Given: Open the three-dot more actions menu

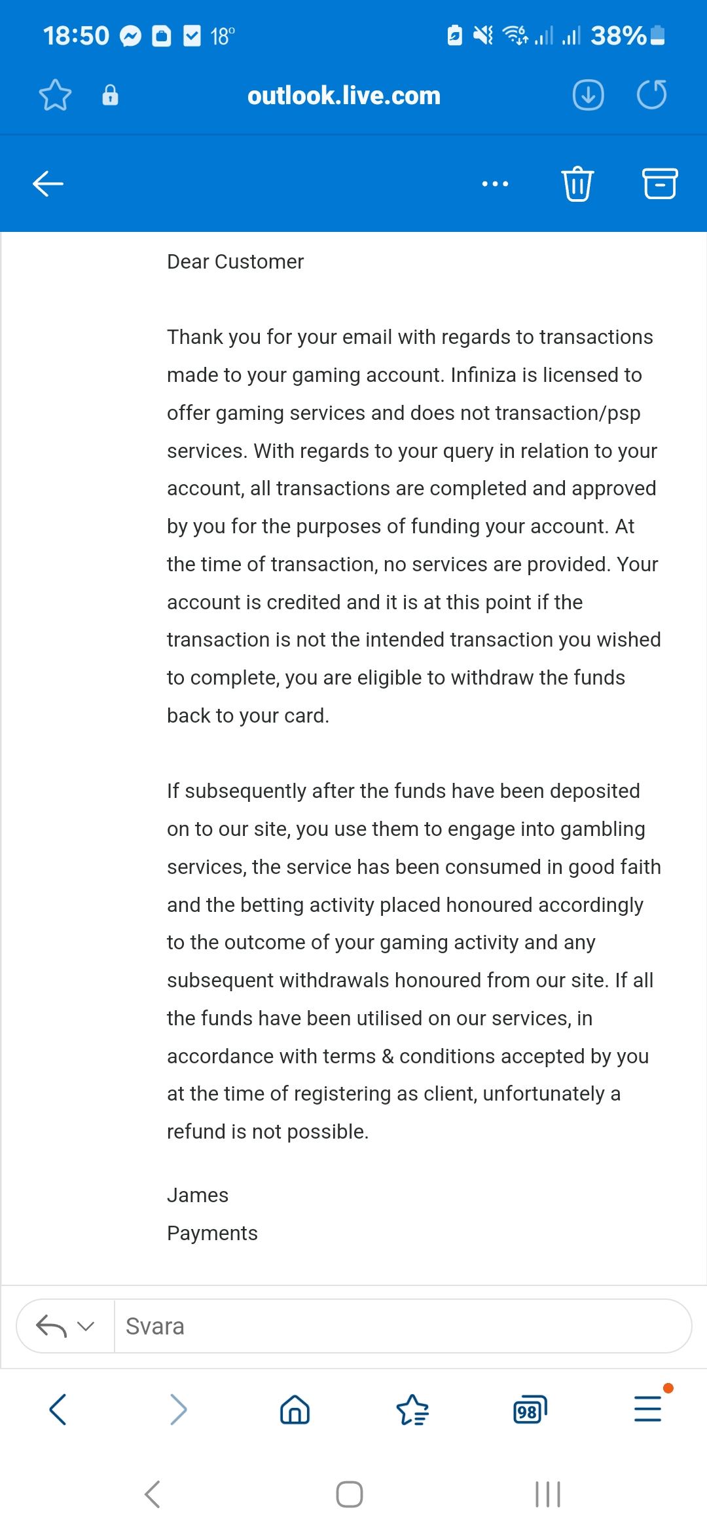Looking at the screenshot, I should (495, 184).
